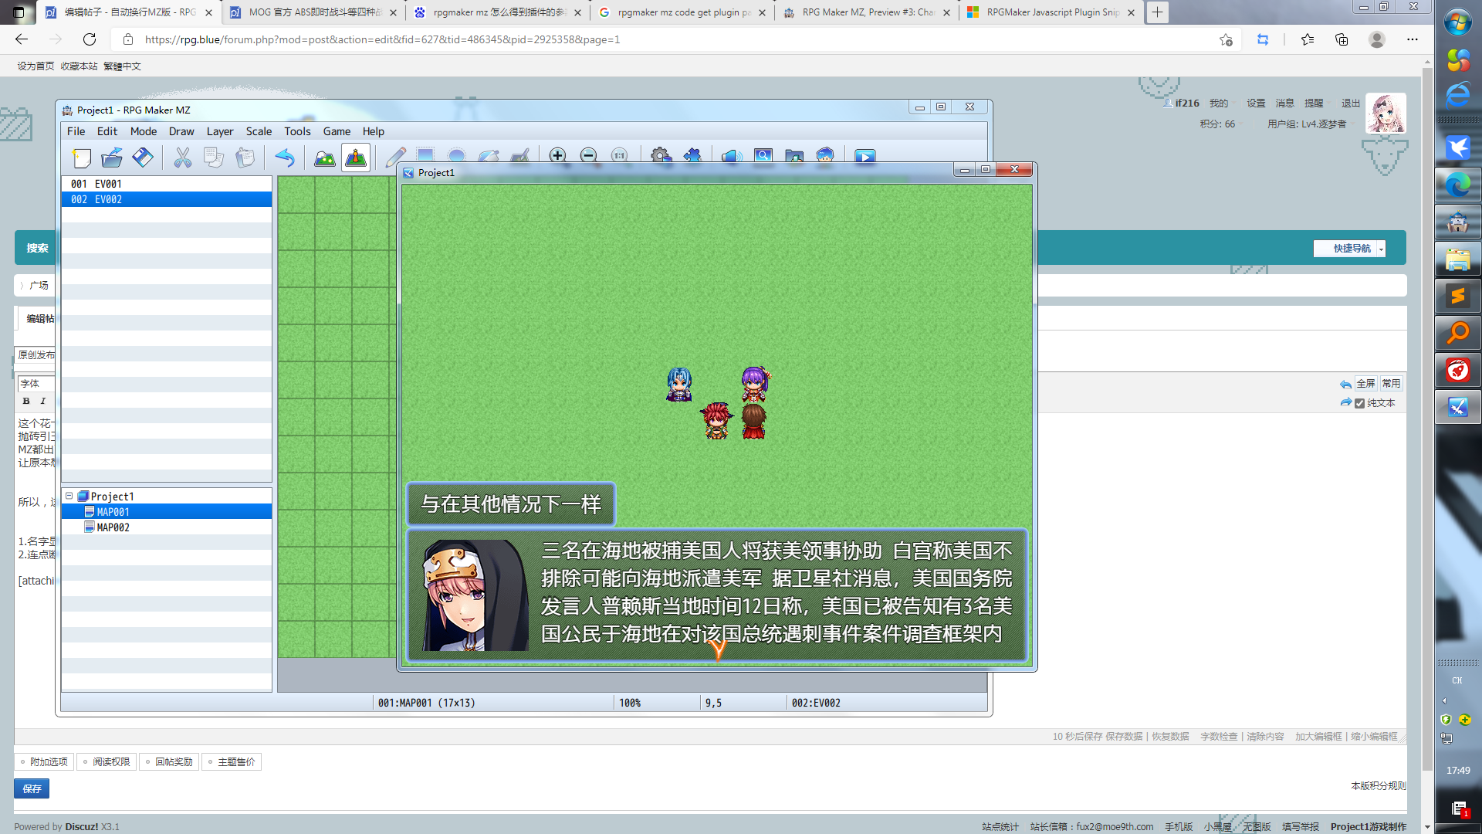Expand the 阅读权限 section
This screenshot has height=834, width=1482.
[x=107, y=761]
